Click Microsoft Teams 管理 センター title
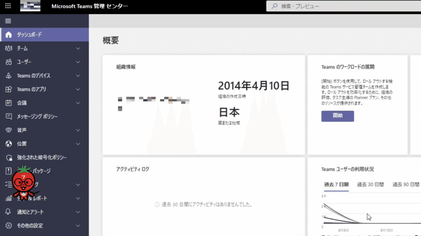Screen dimensions: 421x236 90,6
